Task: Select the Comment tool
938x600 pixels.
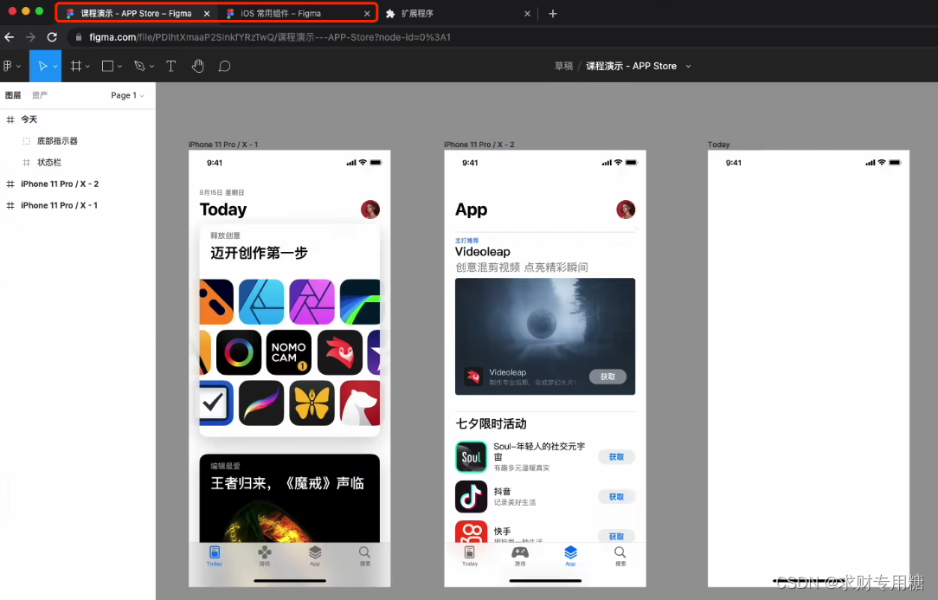Action: click(224, 66)
